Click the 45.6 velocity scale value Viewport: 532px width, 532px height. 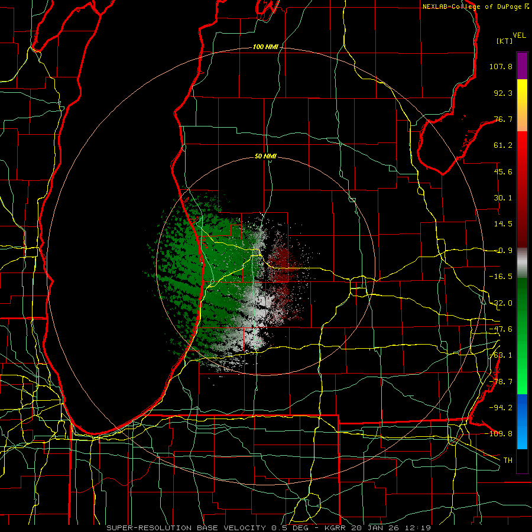(x=503, y=171)
